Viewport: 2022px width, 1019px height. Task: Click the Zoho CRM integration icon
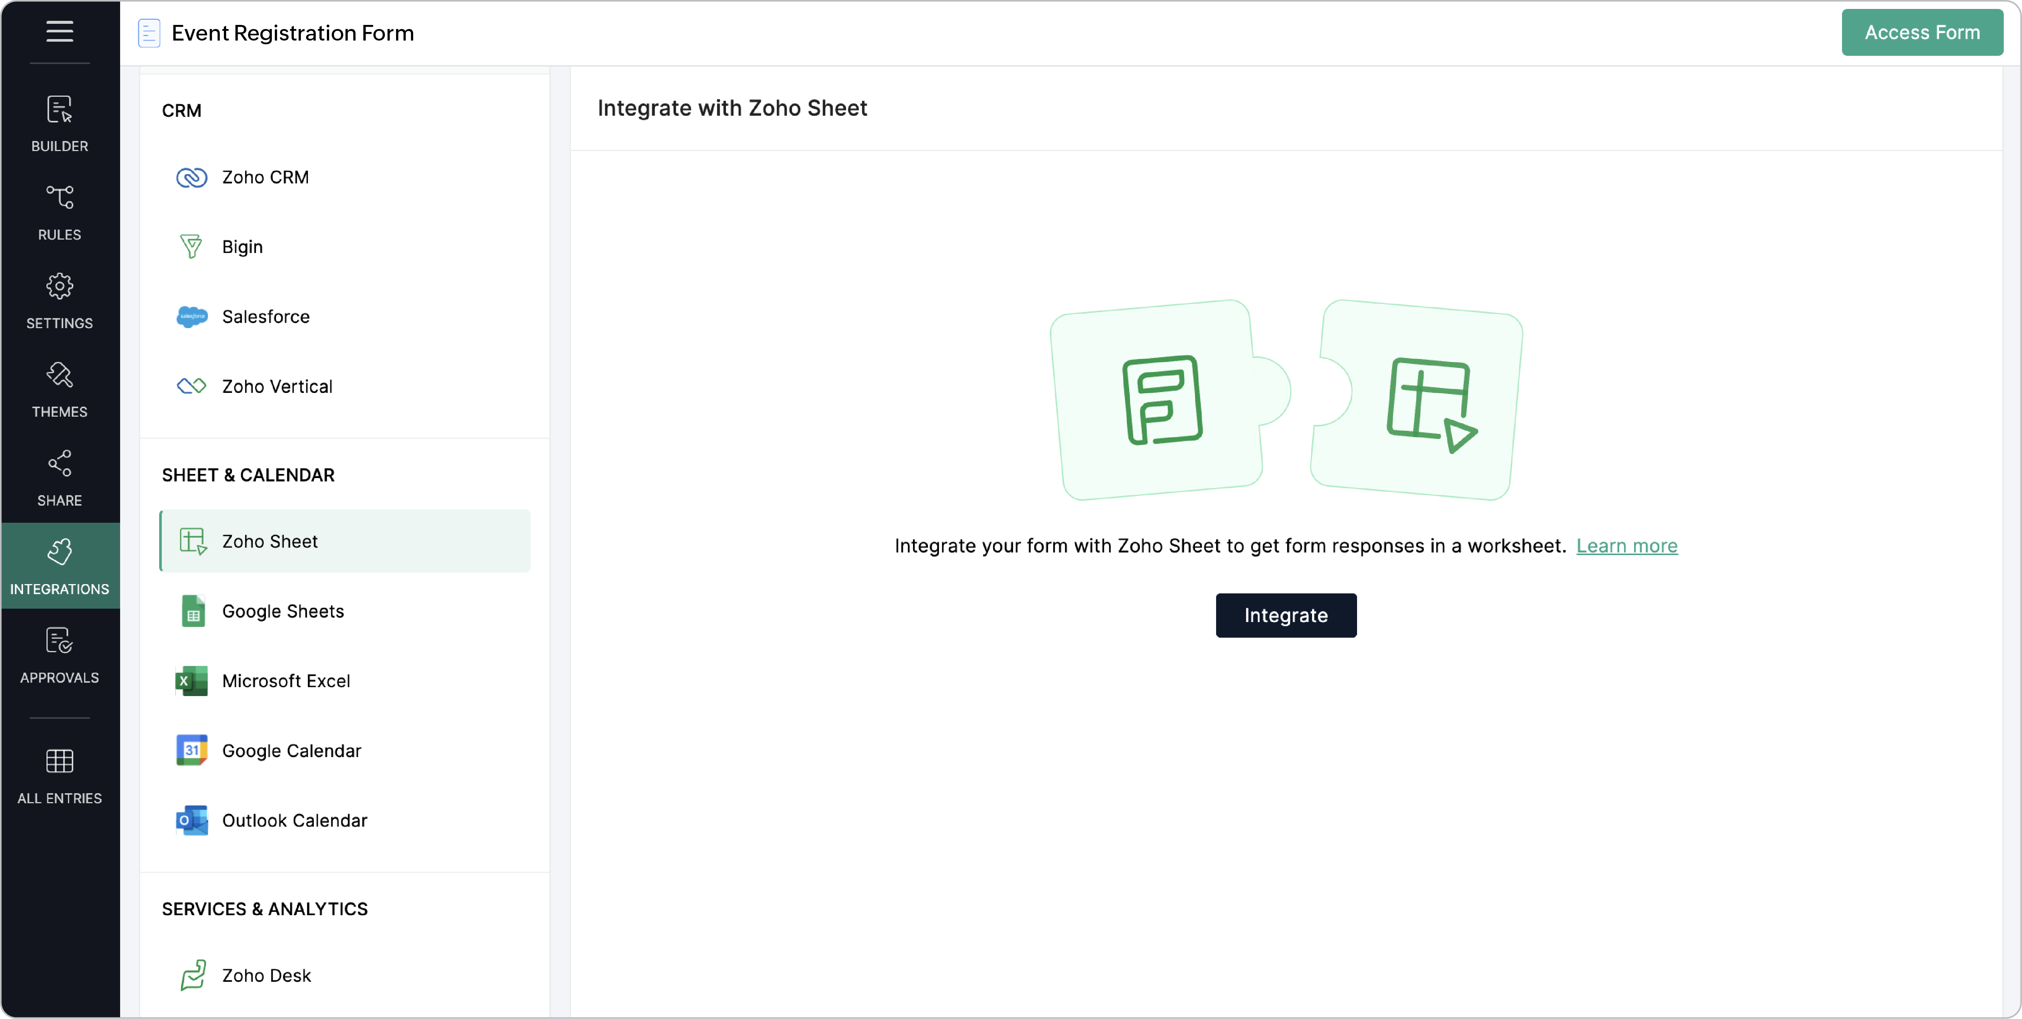[x=192, y=177]
